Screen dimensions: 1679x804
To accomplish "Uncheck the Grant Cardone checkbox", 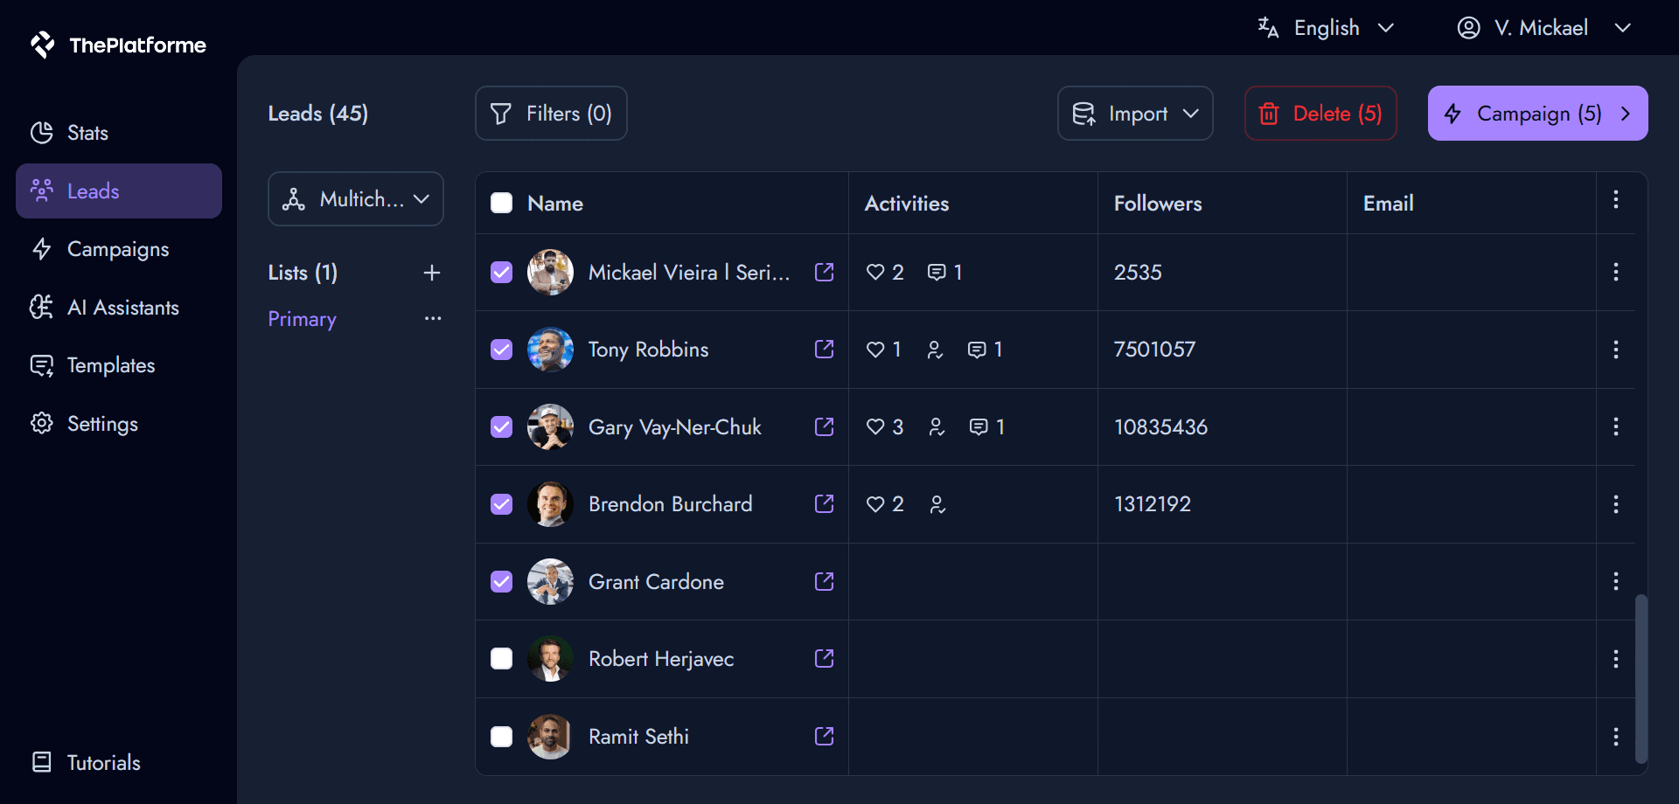I will 501,581.
